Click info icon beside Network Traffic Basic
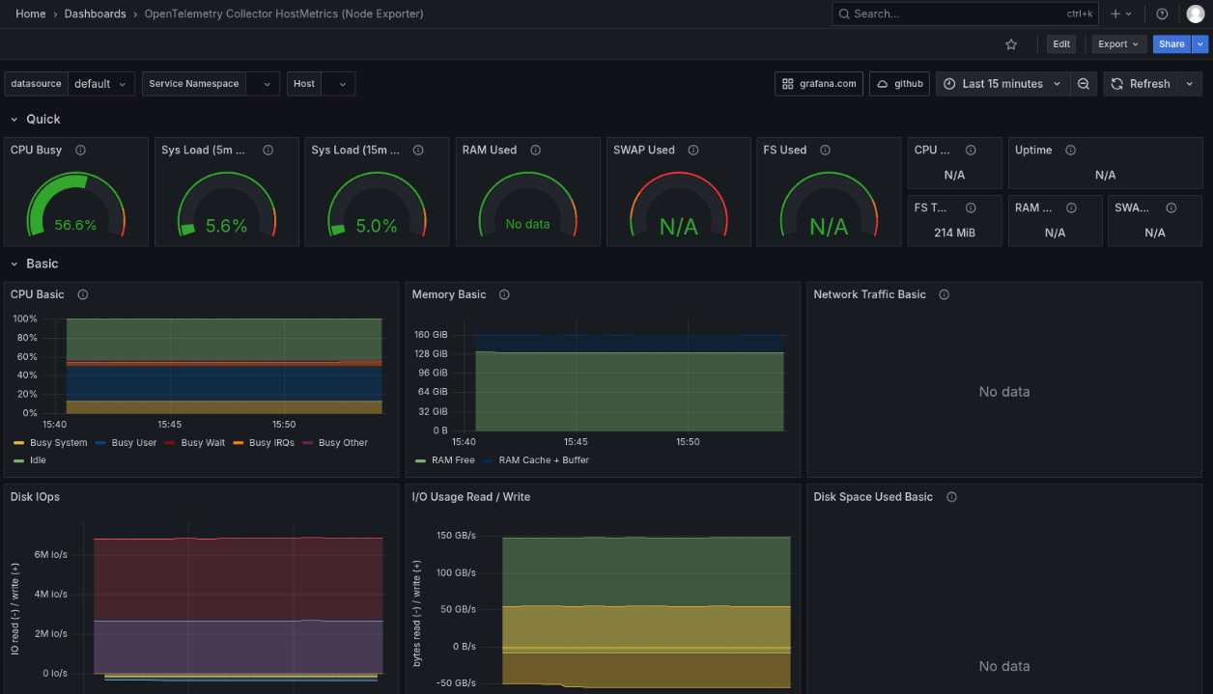The height and width of the screenshot is (694, 1213). coord(945,294)
